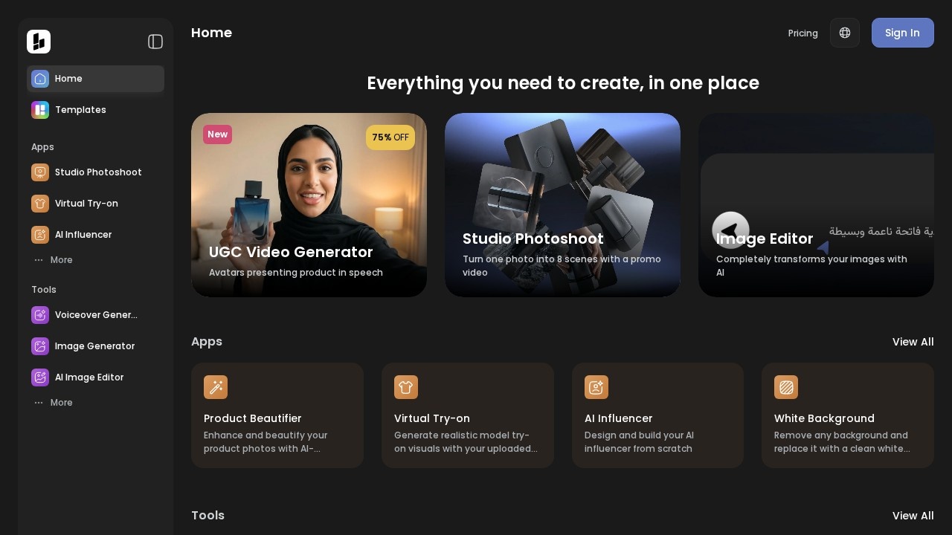Viewport: 952px width, 535px height.
Task: Open Voiceover Generator from the sidebar
Action: click(x=95, y=315)
